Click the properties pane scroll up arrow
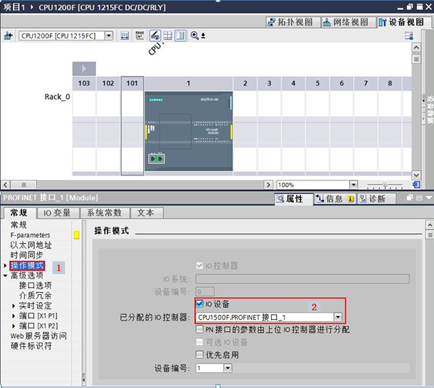The height and width of the screenshot is (388, 434). coord(430,225)
